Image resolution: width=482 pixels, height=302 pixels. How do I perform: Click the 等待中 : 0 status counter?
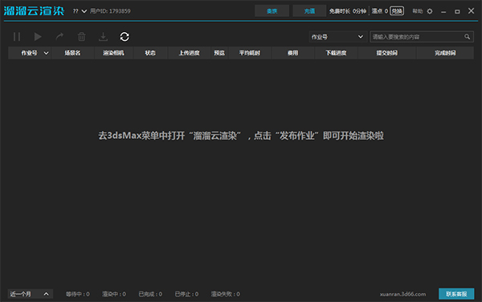[78, 294]
